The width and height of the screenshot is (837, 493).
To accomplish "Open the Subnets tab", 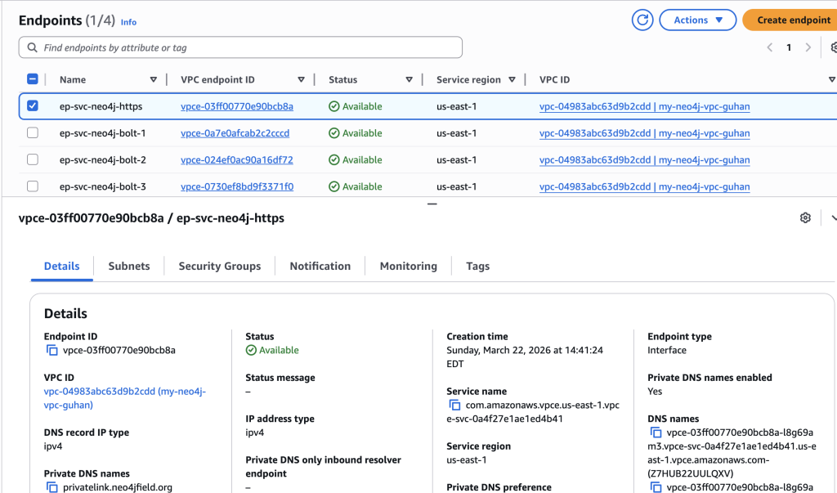I will pyautogui.click(x=129, y=267).
